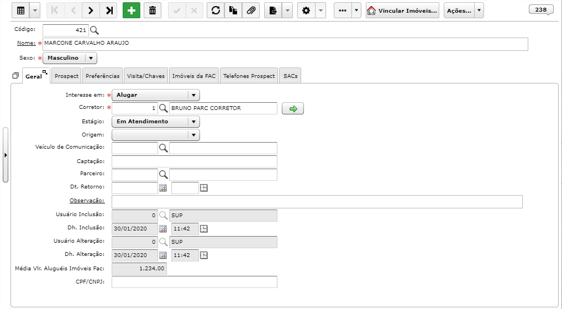Open the 238 messages bubble
Viewport: 562px width, 309px height.
pos(541,10)
